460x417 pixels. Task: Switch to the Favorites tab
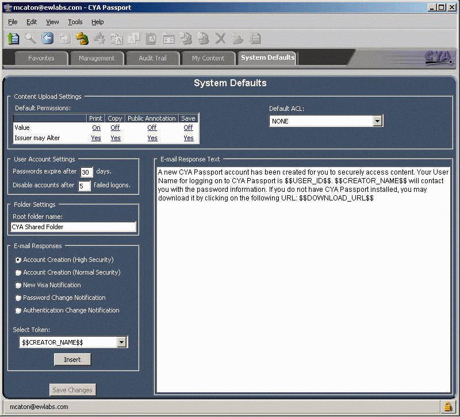tap(41, 58)
